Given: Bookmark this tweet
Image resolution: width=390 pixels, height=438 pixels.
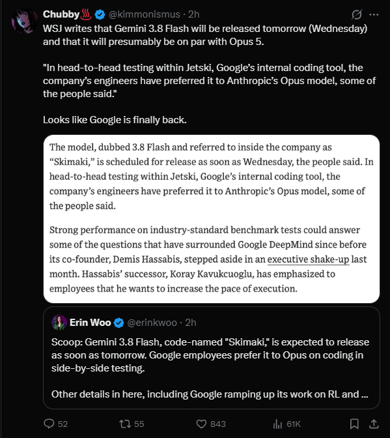Looking at the screenshot, I should point(354,424).
